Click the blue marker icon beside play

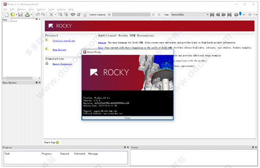(240, 14)
